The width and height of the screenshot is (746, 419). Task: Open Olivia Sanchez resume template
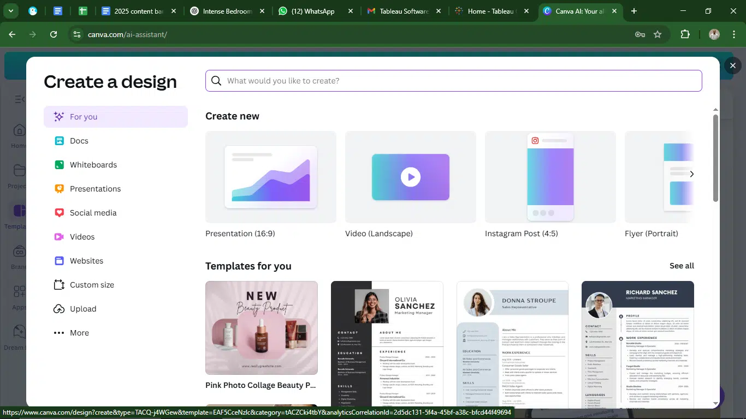pyautogui.click(x=387, y=344)
